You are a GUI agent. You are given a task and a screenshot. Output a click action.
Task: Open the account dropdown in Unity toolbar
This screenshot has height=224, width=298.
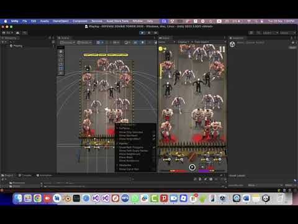pyautogui.click(x=8, y=33)
